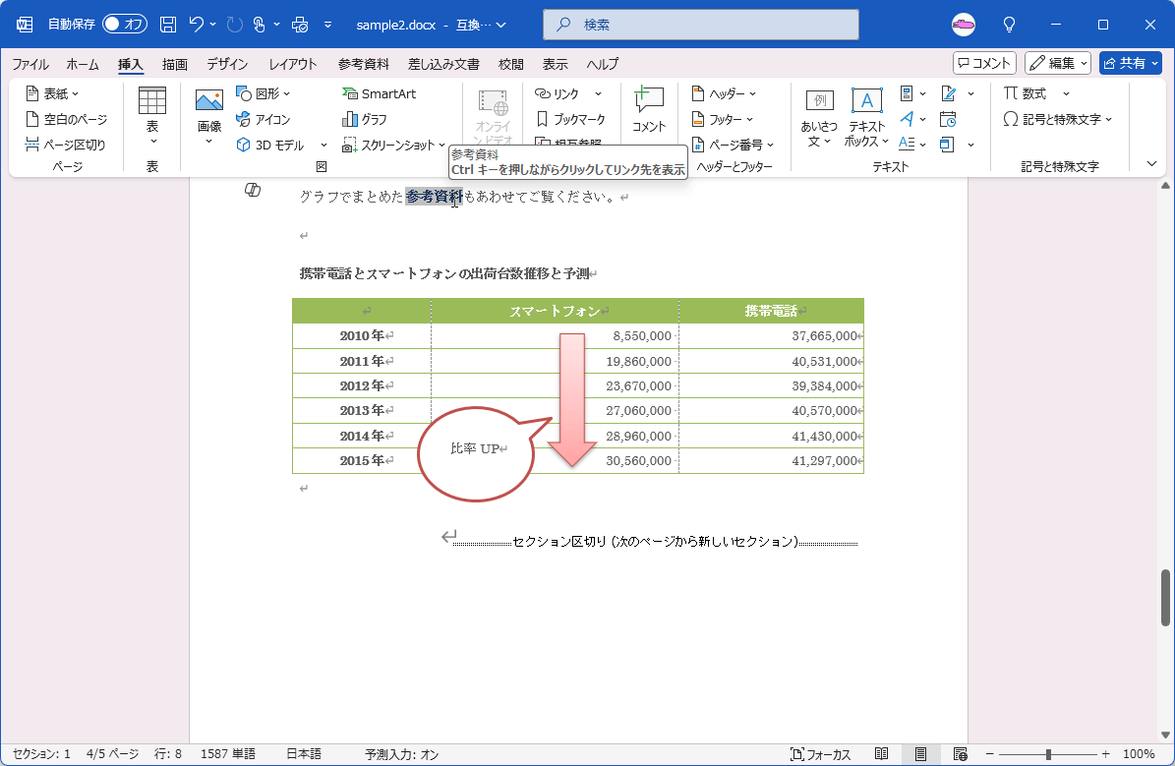Insert a SmartArt graphic
Screen dimensions: 1175x766
(x=380, y=93)
